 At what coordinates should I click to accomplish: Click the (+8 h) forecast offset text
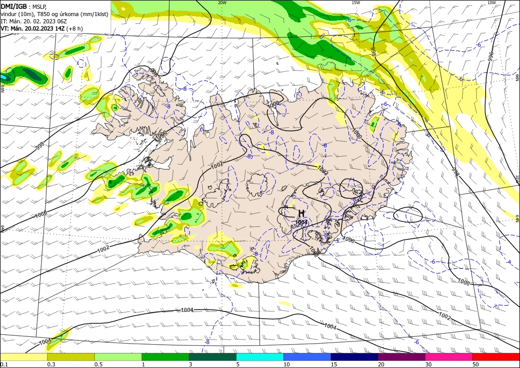tap(74, 29)
